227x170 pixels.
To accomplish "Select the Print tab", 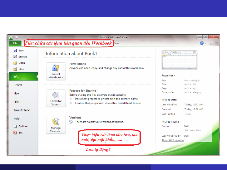I will tap(16, 102).
